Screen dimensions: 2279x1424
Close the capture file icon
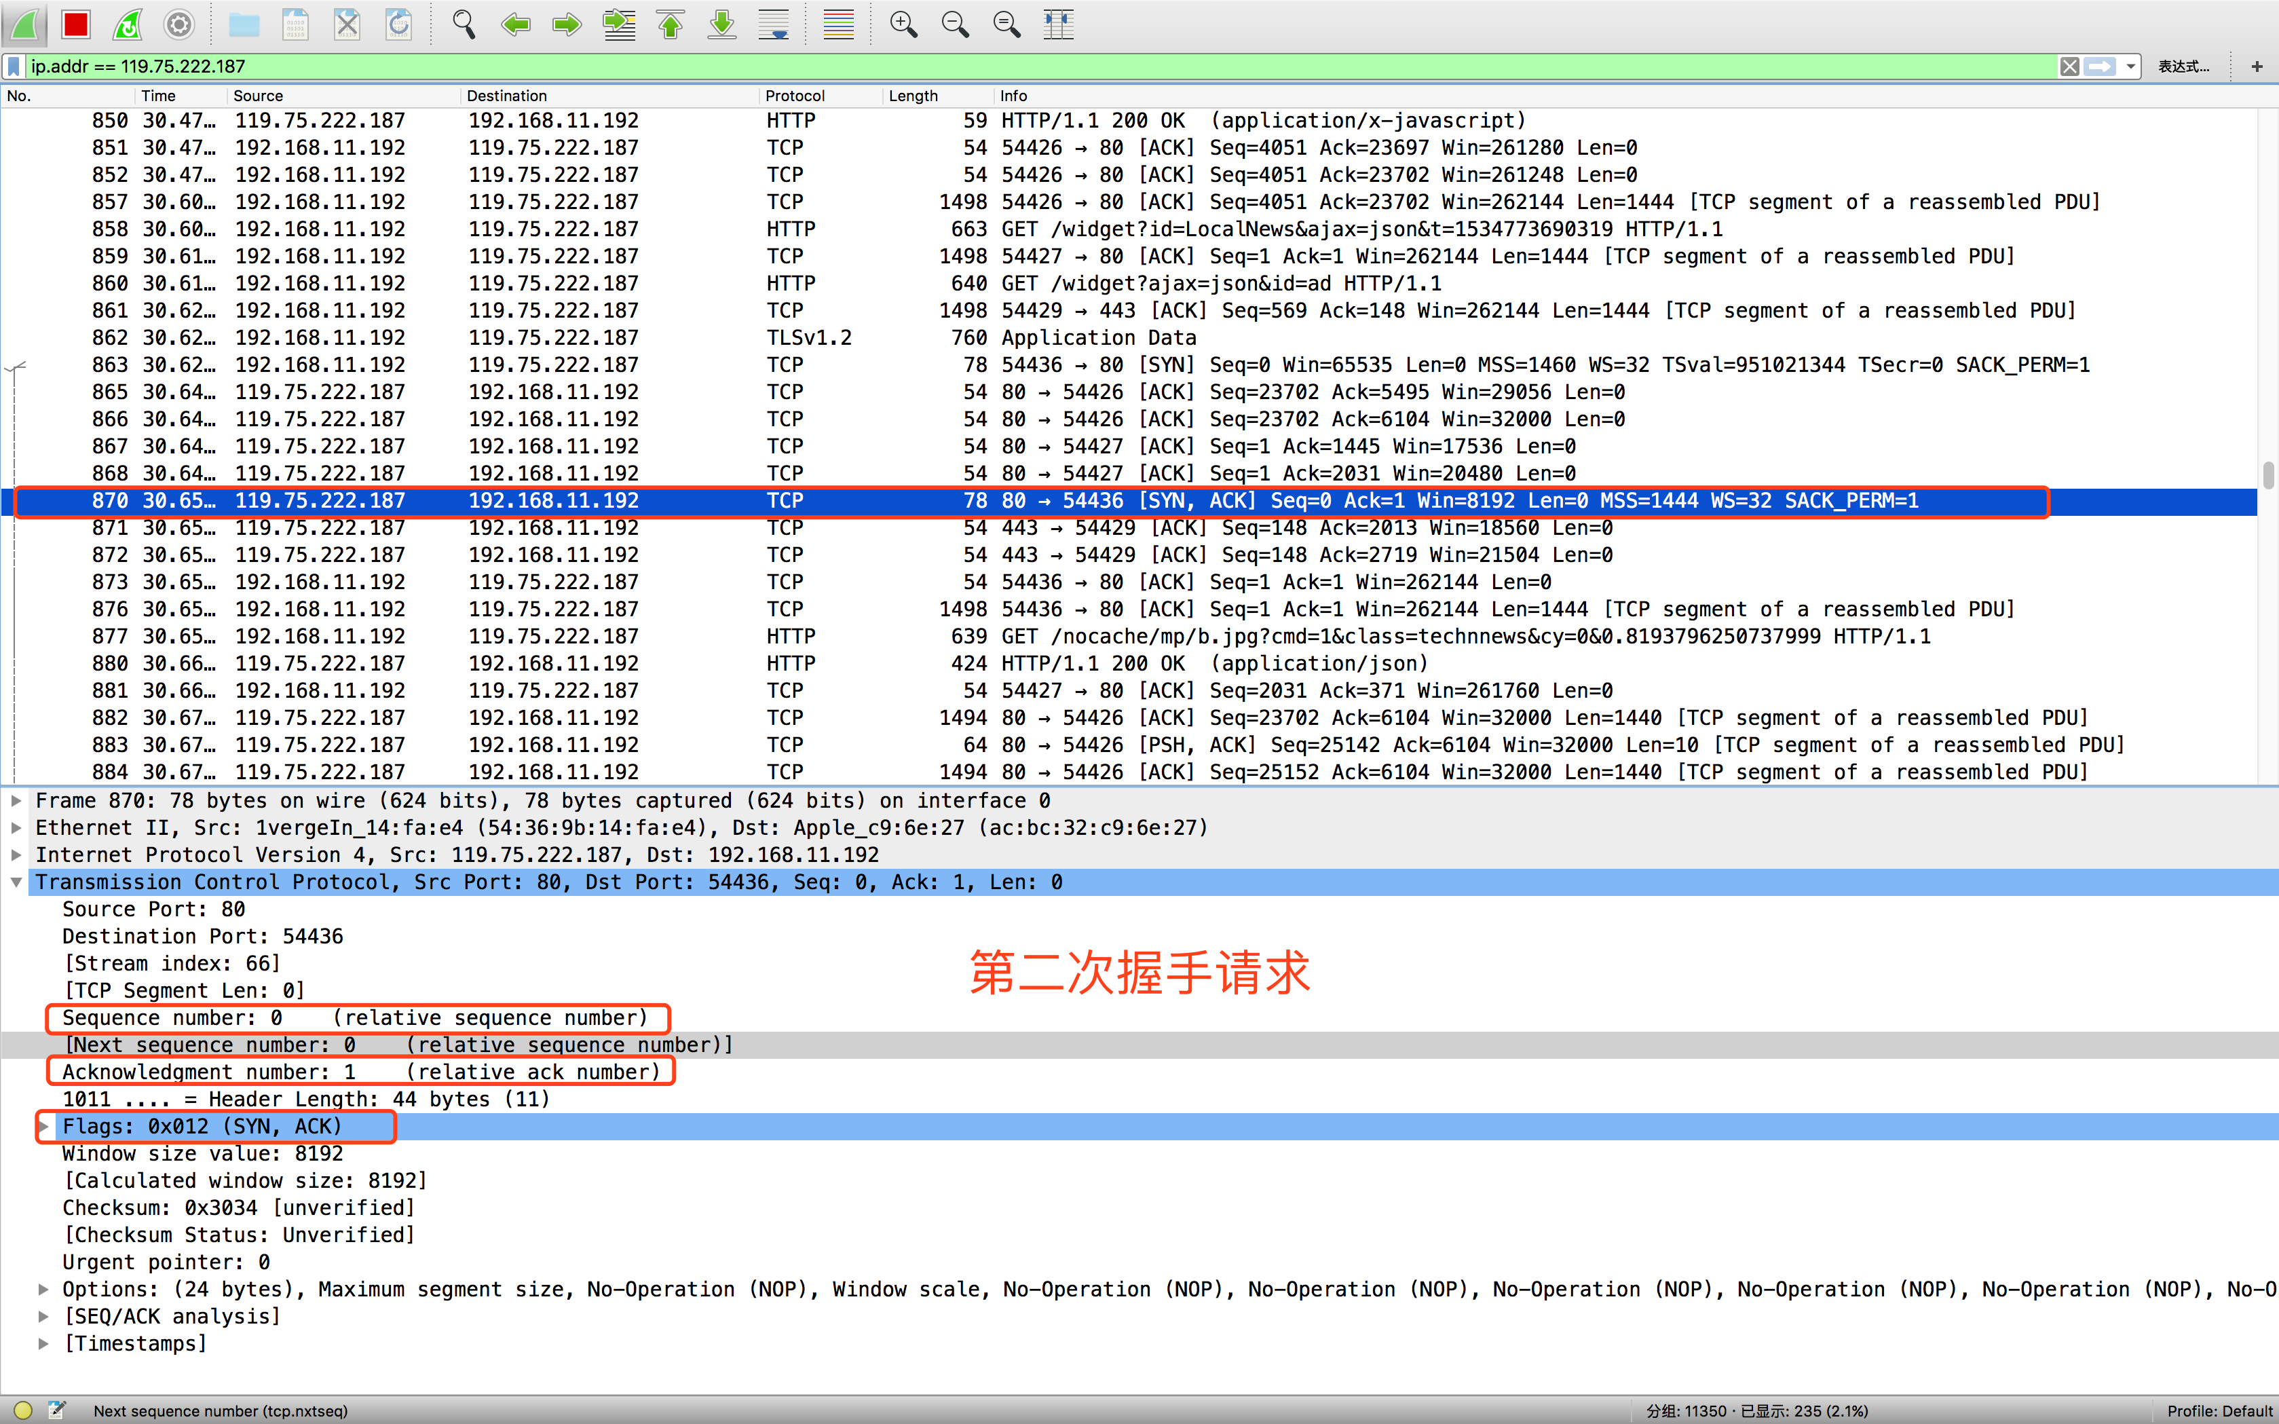tap(347, 24)
